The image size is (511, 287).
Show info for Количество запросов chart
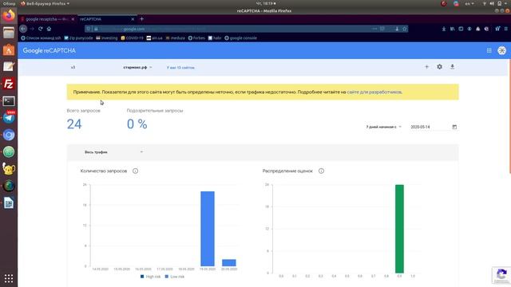coord(135,171)
